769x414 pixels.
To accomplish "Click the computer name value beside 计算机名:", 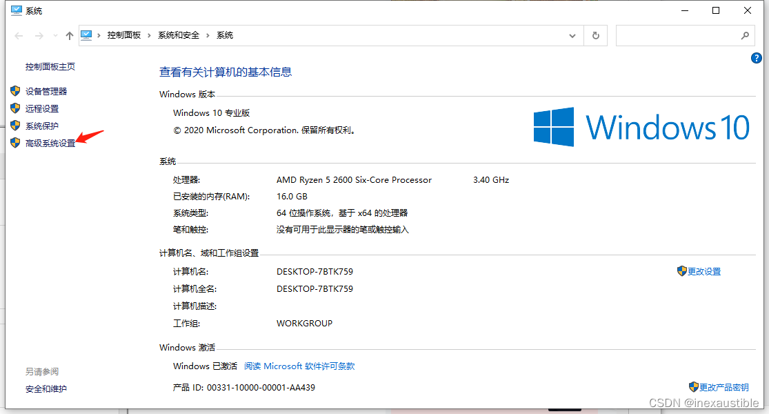I will (314, 272).
